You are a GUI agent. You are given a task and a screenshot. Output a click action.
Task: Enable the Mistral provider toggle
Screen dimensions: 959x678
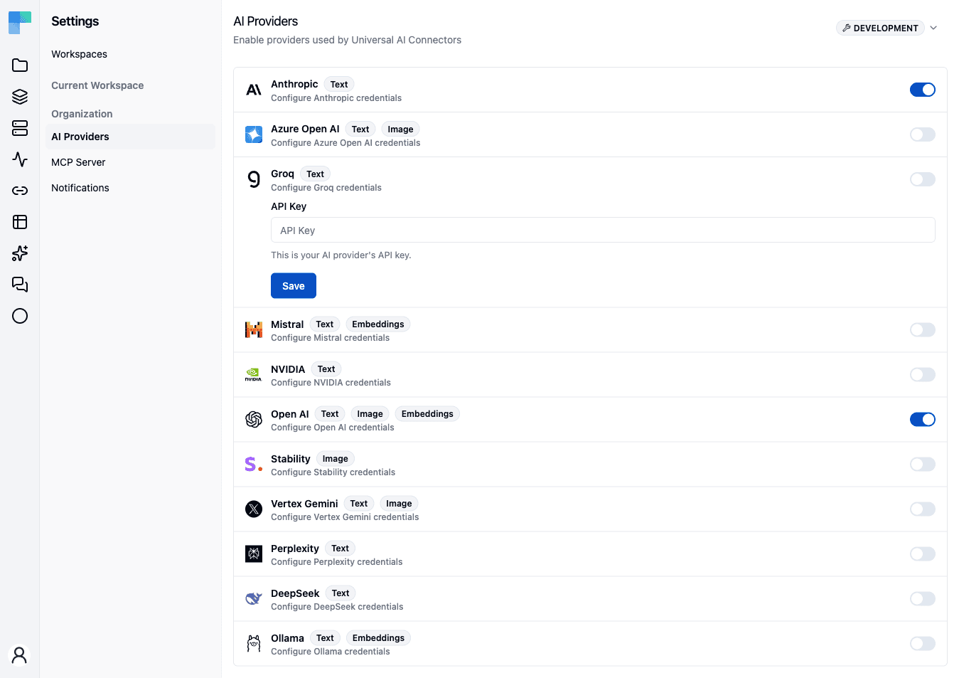pyautogui.click(x=923, y=329)
